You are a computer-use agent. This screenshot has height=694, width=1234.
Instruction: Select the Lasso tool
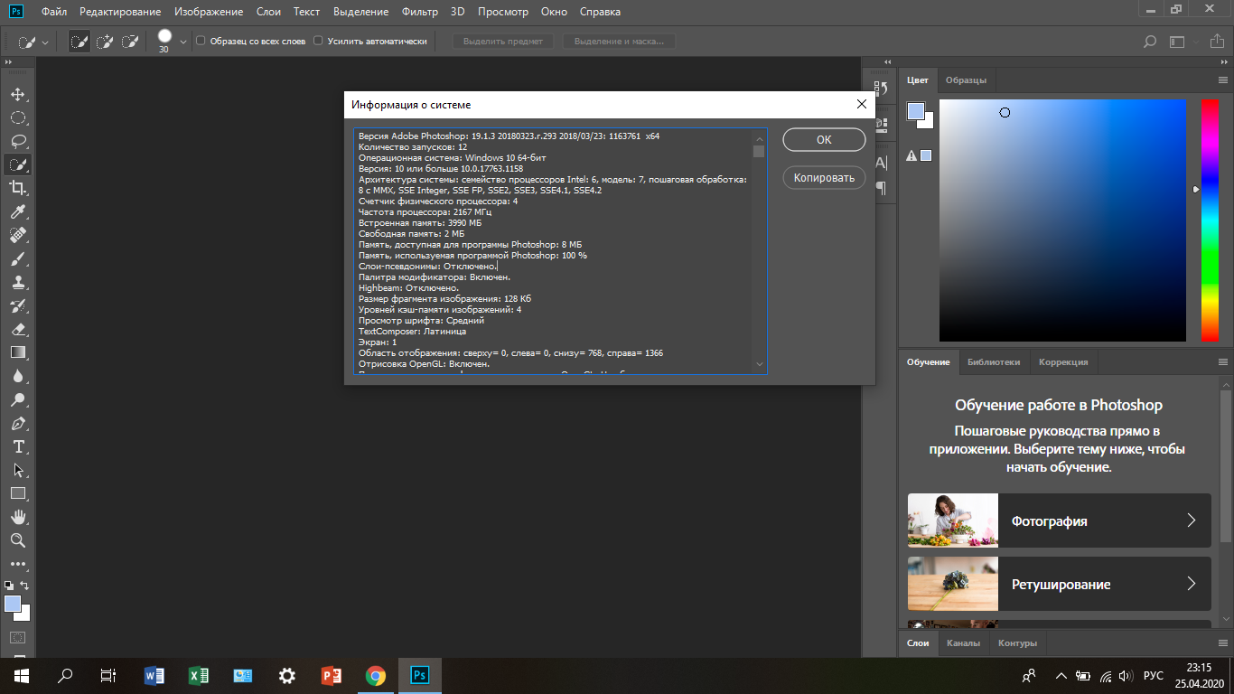17,141
